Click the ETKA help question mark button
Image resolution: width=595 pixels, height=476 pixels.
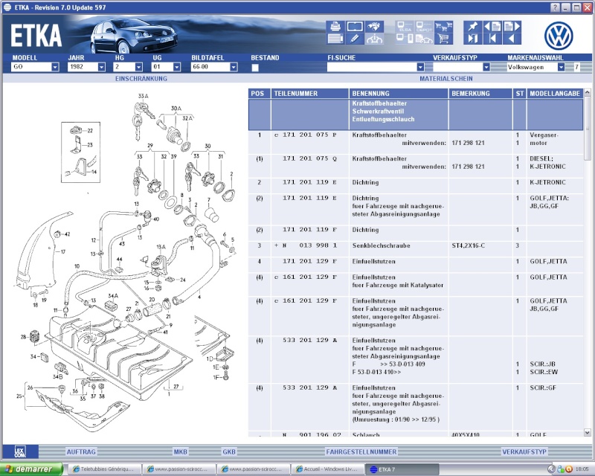coord(555,7)
